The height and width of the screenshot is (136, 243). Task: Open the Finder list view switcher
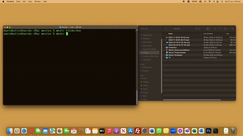point(197,29)
